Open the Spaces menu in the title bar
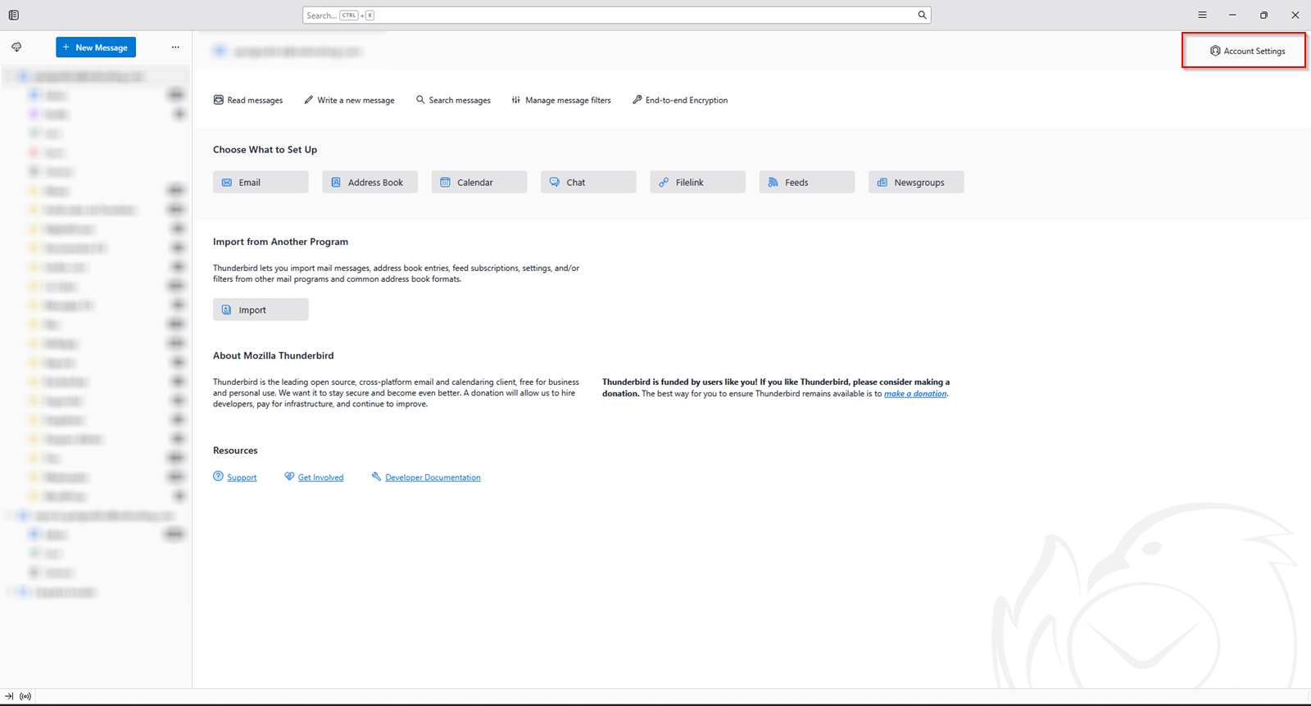The image size is (1311, 706). click(14, 15)
